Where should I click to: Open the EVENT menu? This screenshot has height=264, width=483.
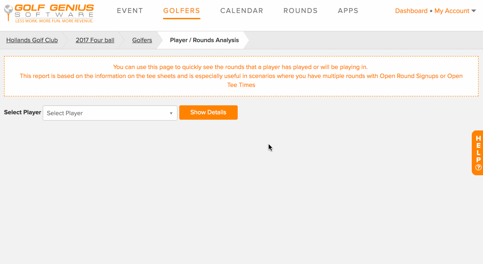pos(130,11)
